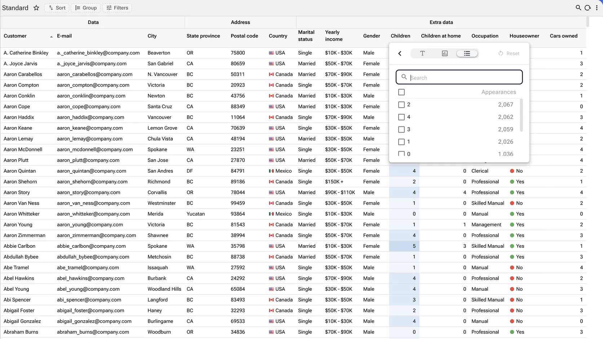This screenshot has width=603, height=339.
Task: Click the page vertical scrollbar
Action: 587,22
